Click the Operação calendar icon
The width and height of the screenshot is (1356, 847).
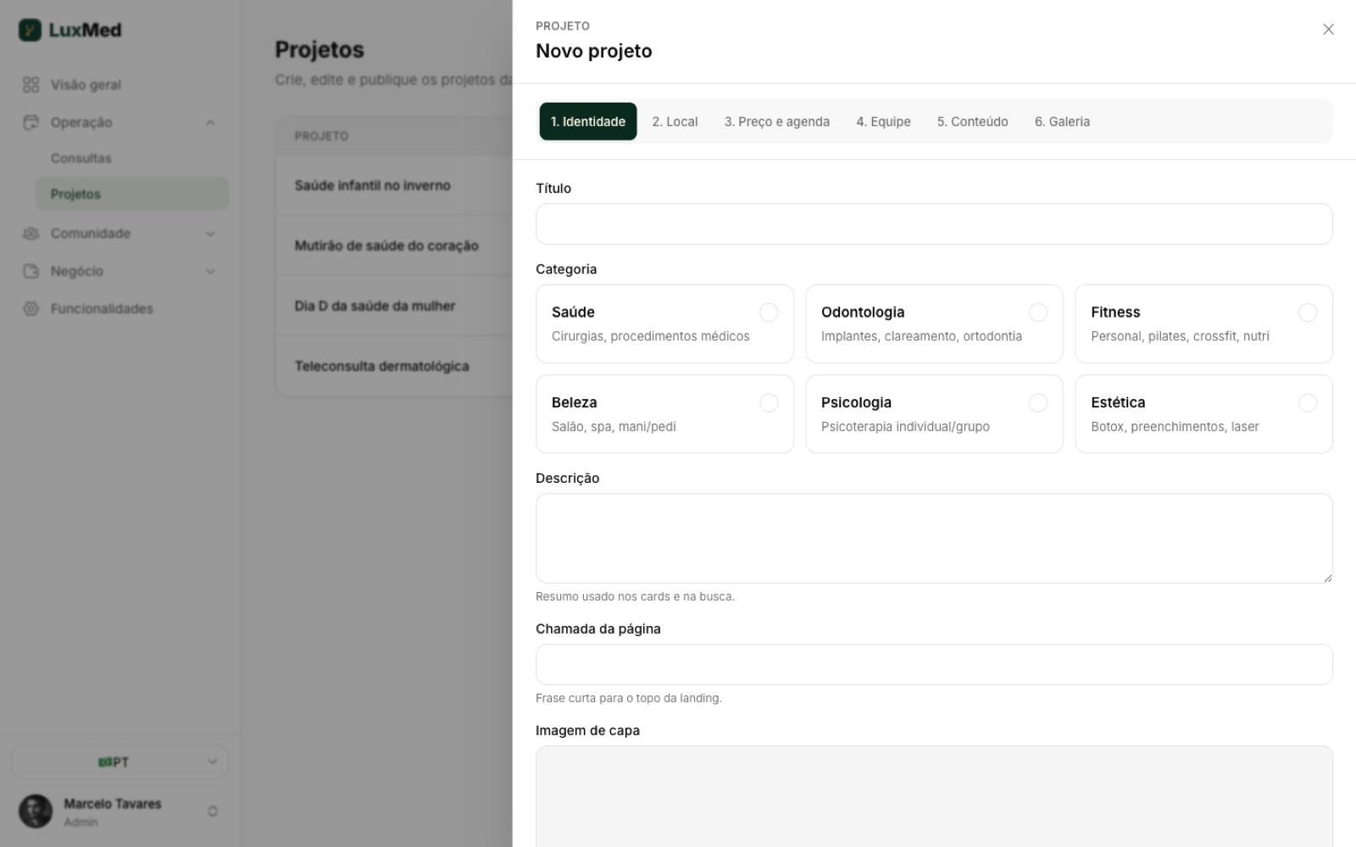[x=31, y=122]
